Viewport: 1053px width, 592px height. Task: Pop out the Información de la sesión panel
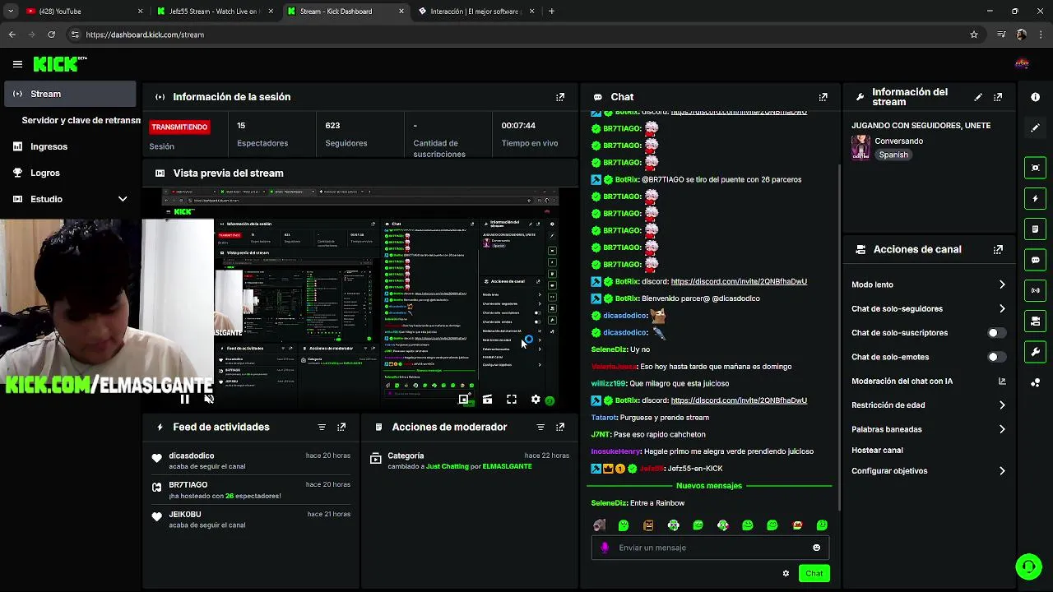(x=560, y=97)
